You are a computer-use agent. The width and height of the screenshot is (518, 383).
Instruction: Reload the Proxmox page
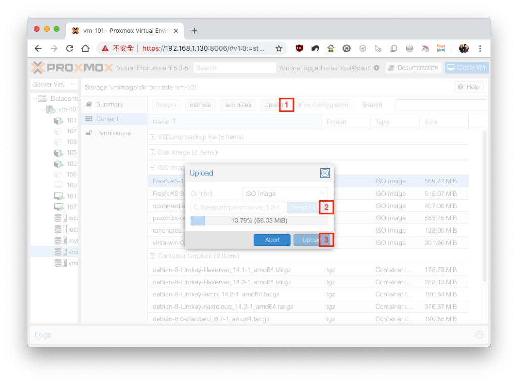70,48
